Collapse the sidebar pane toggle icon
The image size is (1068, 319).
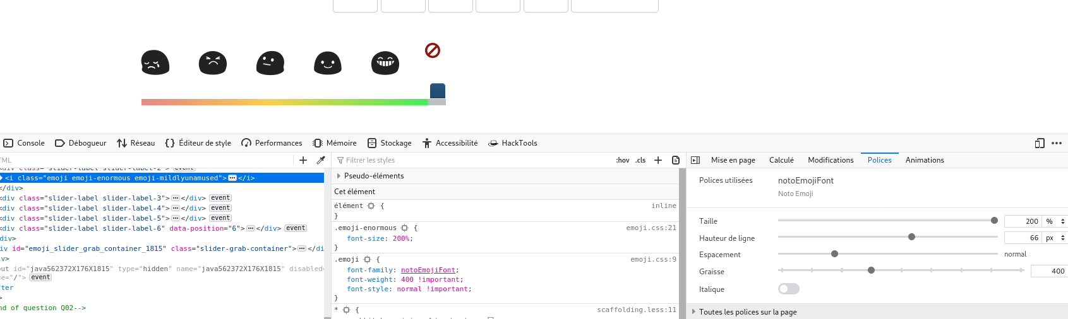point(695,160)
